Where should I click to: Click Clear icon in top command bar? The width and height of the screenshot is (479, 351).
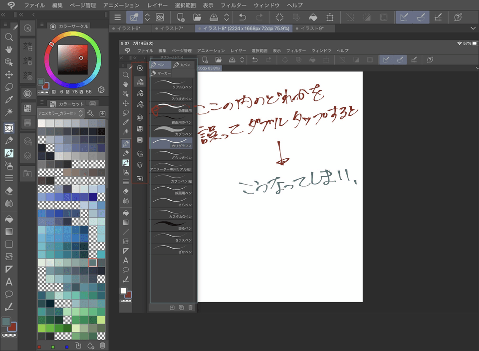click(x=279, y=17)
